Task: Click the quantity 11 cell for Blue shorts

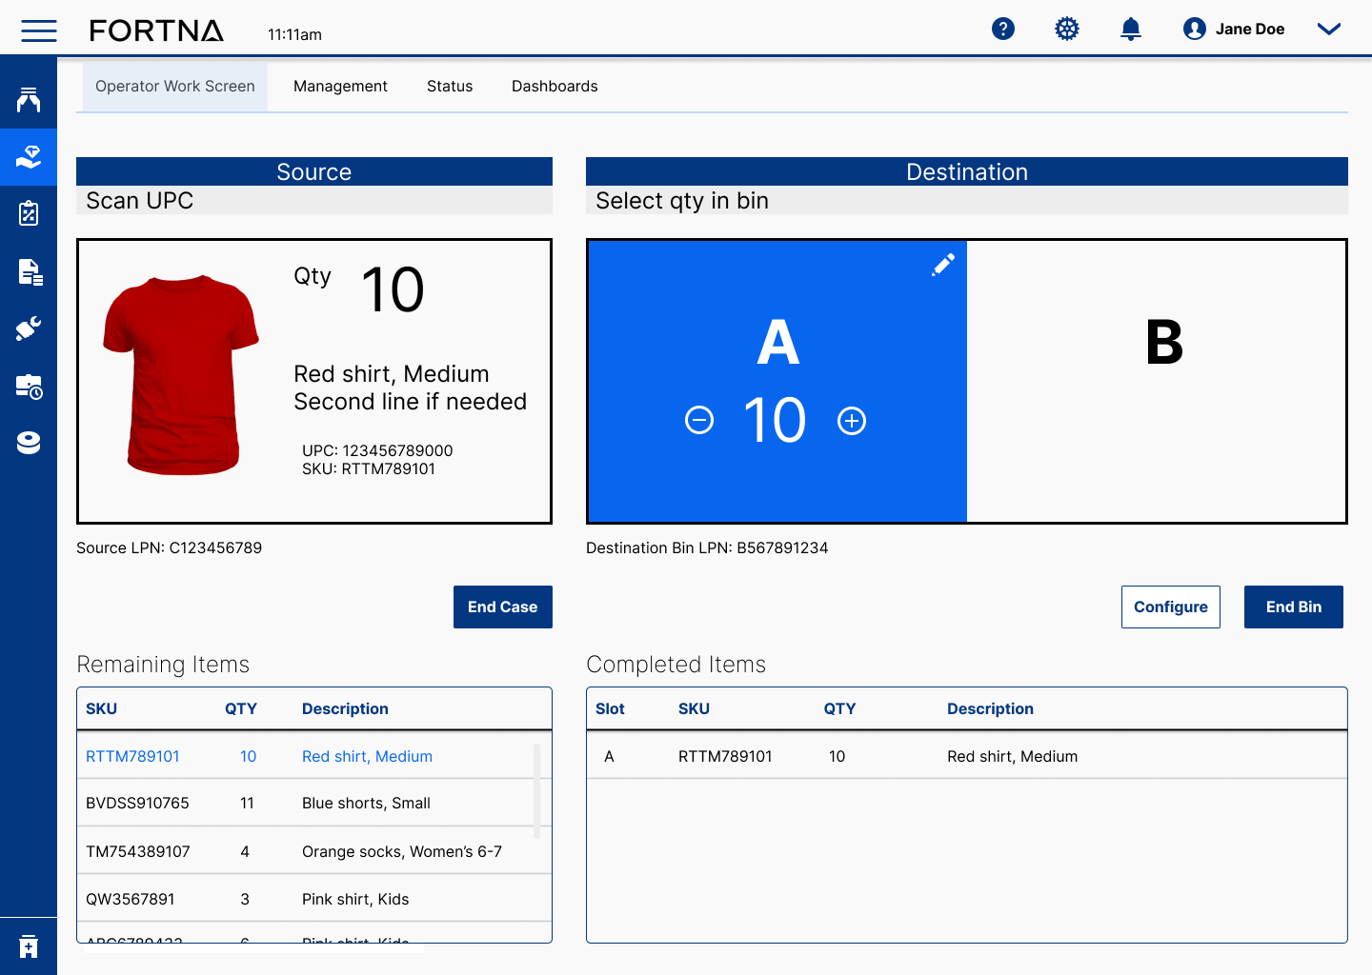Action: [x=247, y=803]
